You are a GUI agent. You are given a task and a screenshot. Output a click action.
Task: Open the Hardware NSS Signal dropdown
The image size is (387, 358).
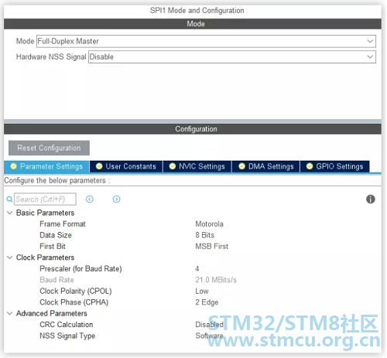[232, 56]
